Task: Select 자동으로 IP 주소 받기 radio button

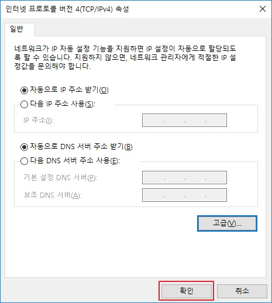Action: 24,90
